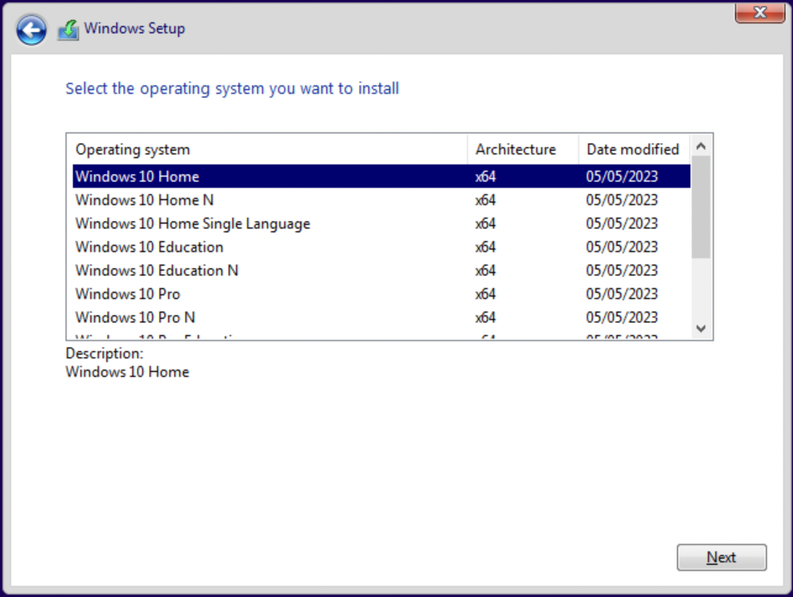Click the list scrollbar thumb
793x597 pixels.
(x=701, y=207)
